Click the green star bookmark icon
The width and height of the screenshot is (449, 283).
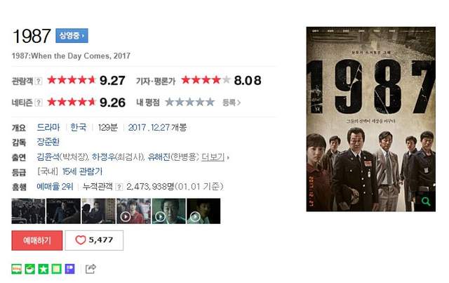click(43, 269)
